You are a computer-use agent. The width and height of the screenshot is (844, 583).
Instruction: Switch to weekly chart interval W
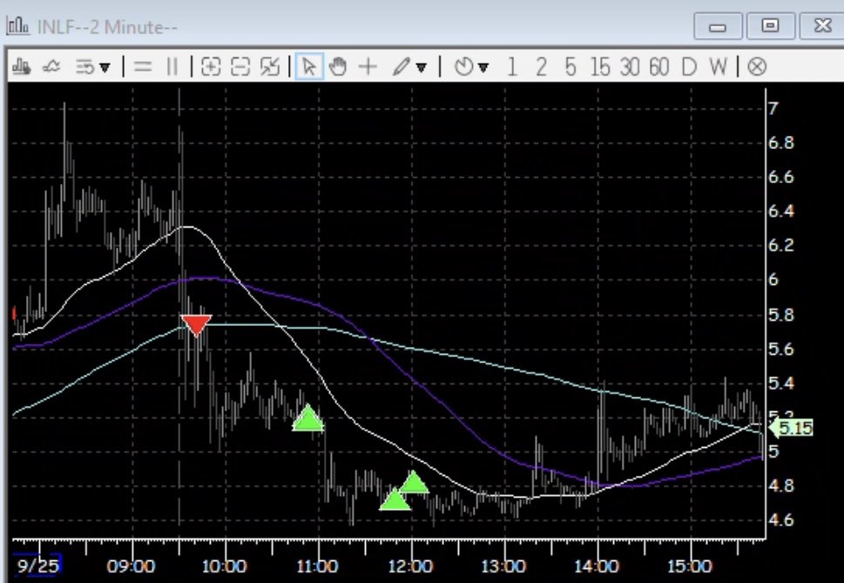pos(718,67)
